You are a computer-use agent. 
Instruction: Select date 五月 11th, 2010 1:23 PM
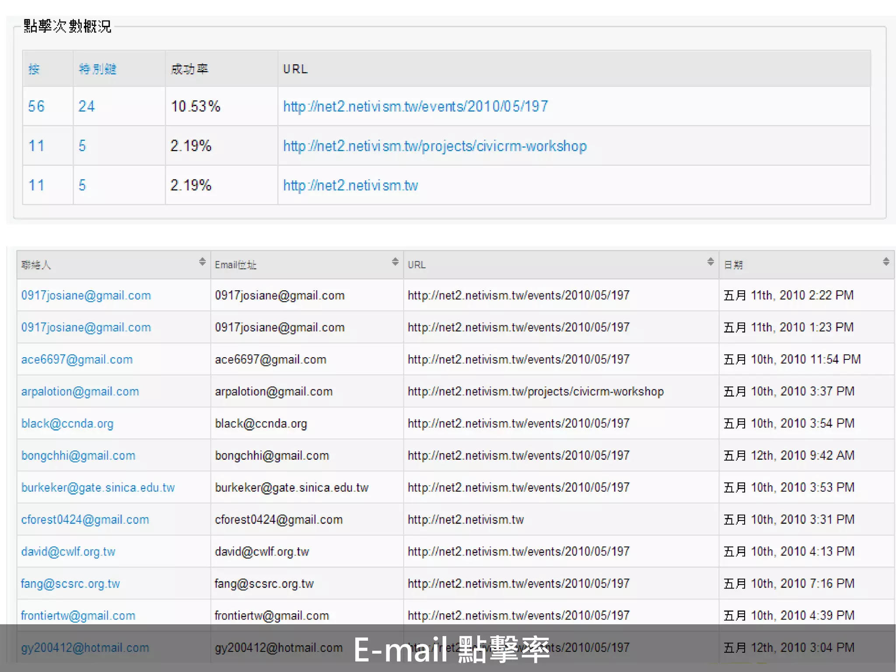pyautogui.click(x=789, y=327)
